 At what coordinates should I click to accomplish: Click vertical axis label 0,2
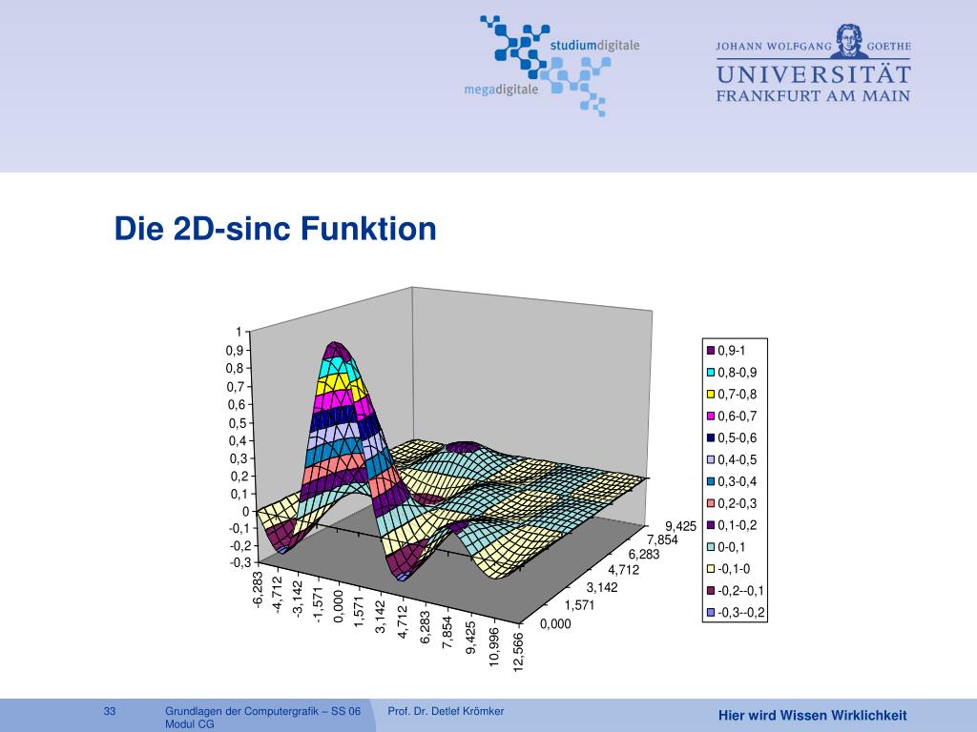point(239,477)
